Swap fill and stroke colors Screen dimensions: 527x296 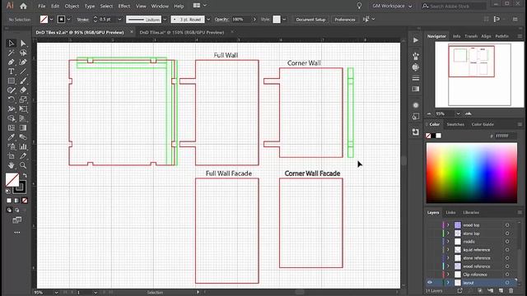coord(25,175)
